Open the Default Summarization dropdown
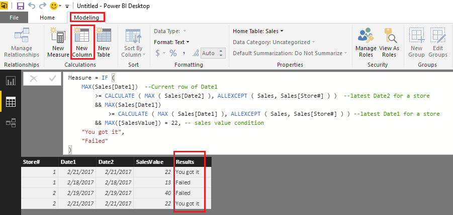The height and width of the screenshot is (215, 453). tap(290, 53)
